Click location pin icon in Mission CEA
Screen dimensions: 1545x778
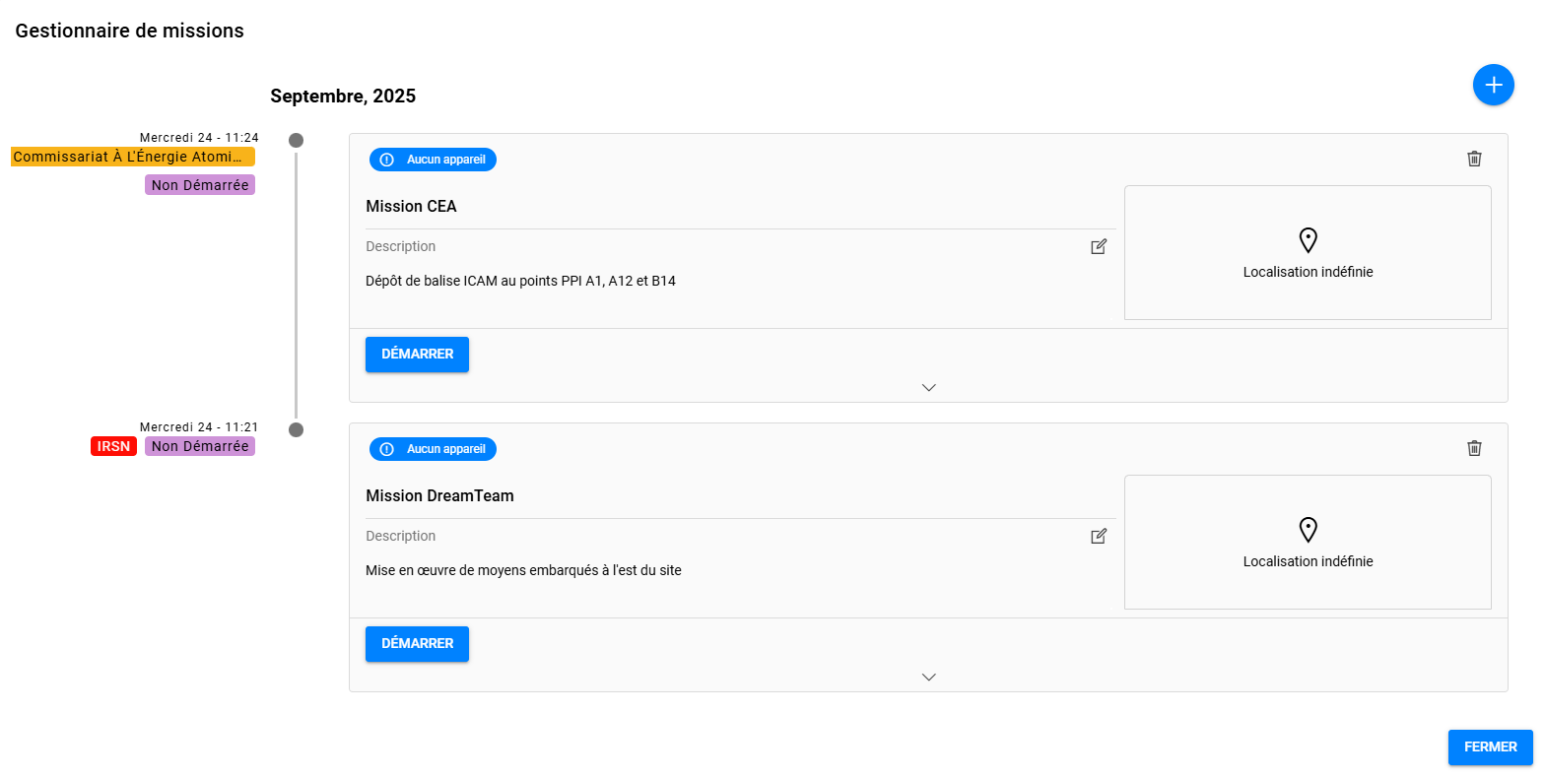pyautogui.click(x=1308, y=240)
